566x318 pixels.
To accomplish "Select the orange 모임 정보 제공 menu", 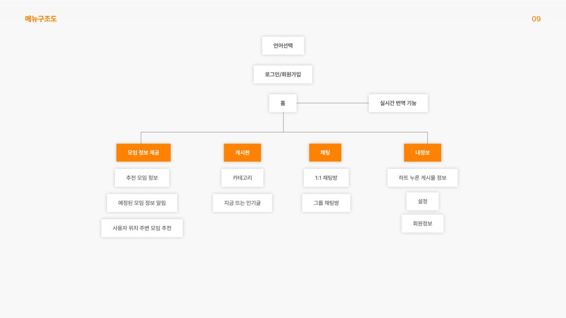I will (143, 153).
